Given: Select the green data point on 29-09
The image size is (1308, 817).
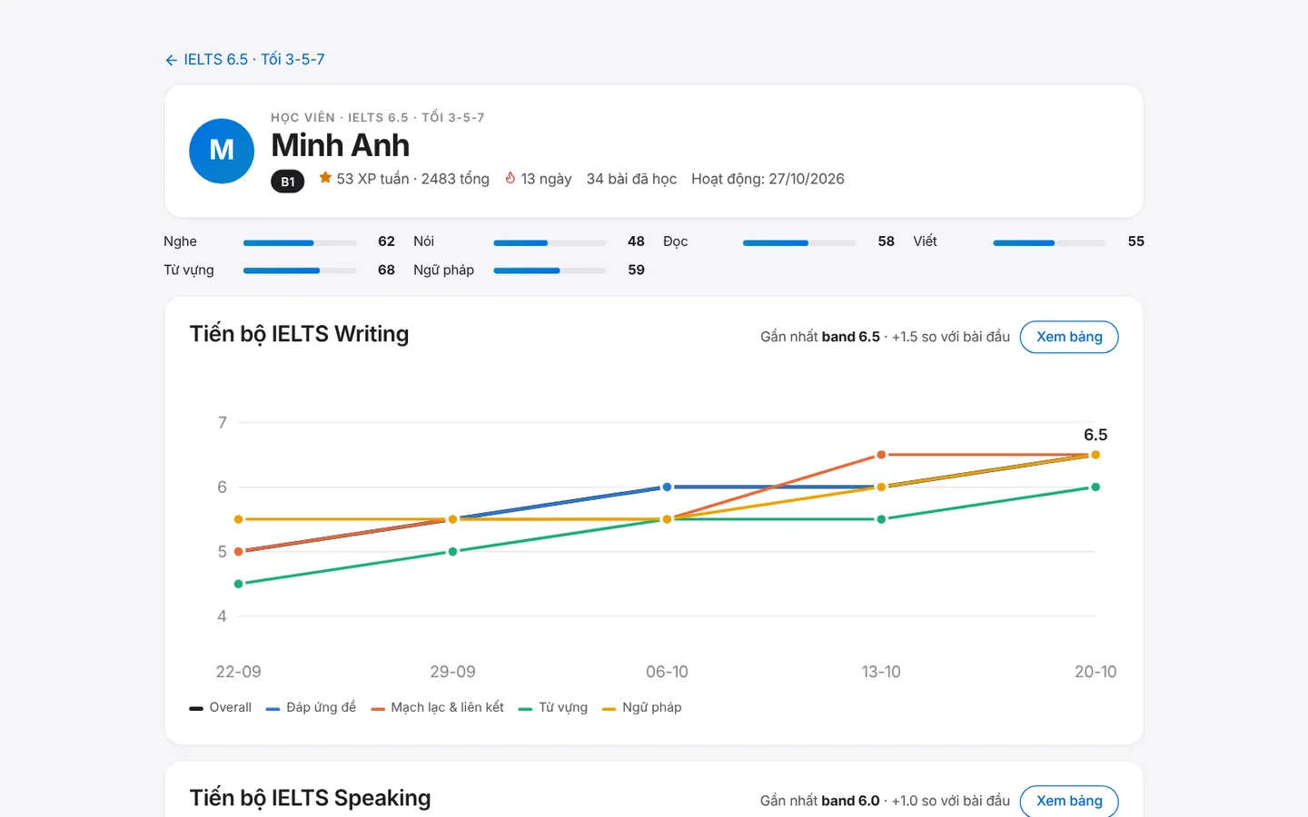Looking at the screenshot, I should (x=452, y=552).
